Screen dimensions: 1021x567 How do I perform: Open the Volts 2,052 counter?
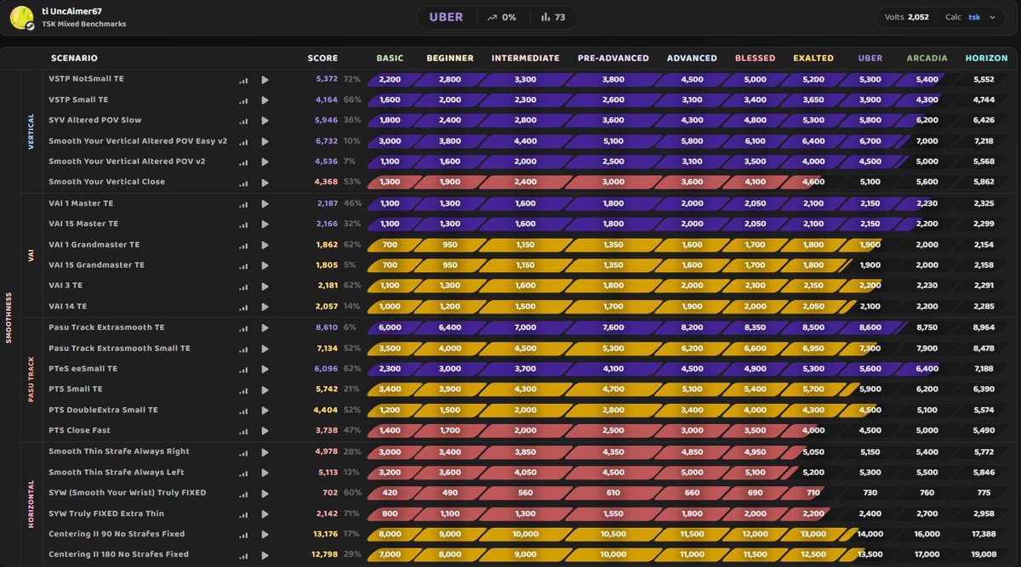coord(906,17)
